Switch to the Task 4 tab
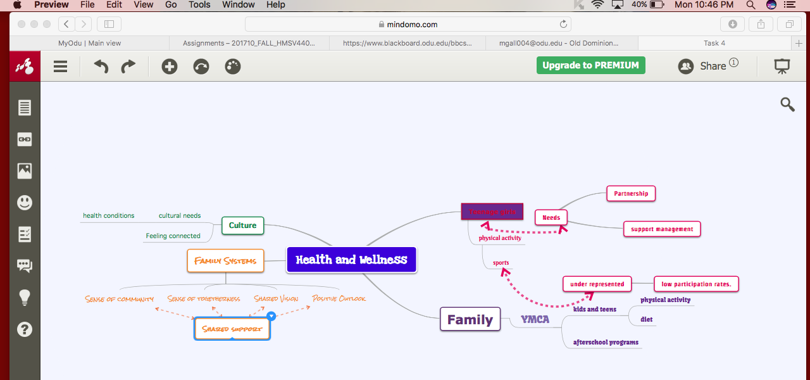810x380 pixels. click(714, 43)
